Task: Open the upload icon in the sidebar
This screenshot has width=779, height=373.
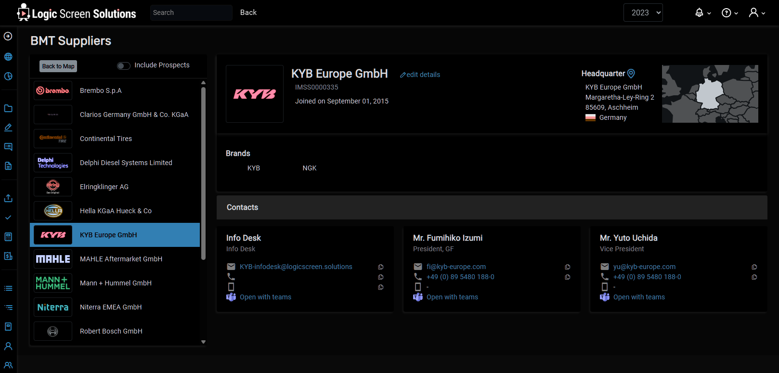Action: (x=8, y=198)
